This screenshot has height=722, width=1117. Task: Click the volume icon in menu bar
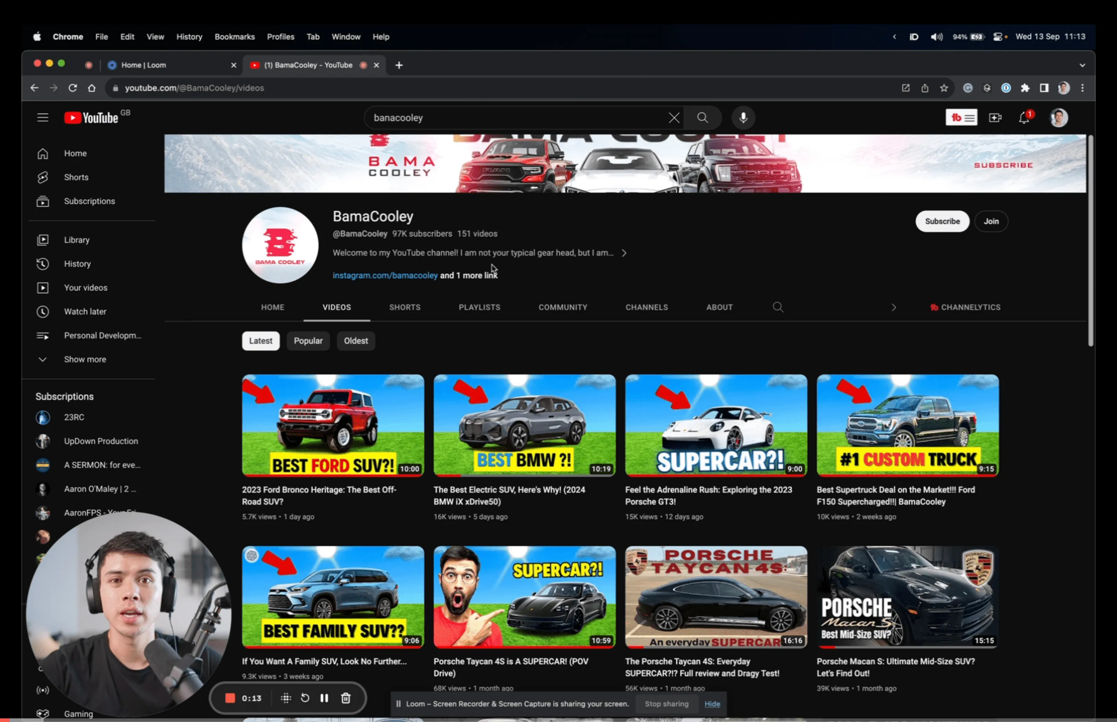937,37
